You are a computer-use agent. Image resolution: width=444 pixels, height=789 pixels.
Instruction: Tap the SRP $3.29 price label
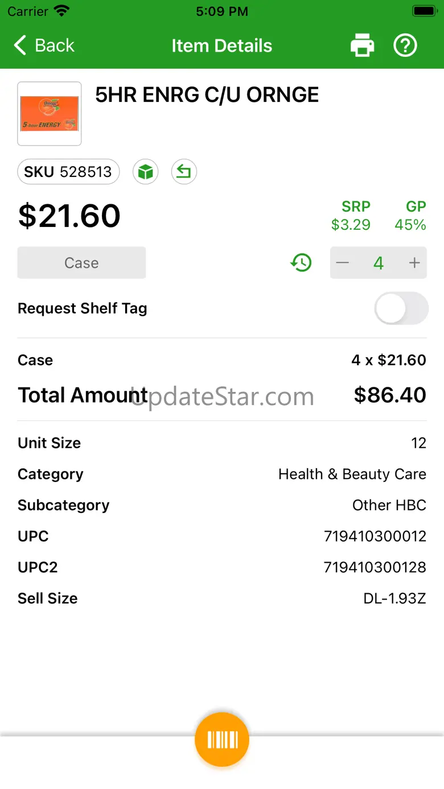[351, 216]
